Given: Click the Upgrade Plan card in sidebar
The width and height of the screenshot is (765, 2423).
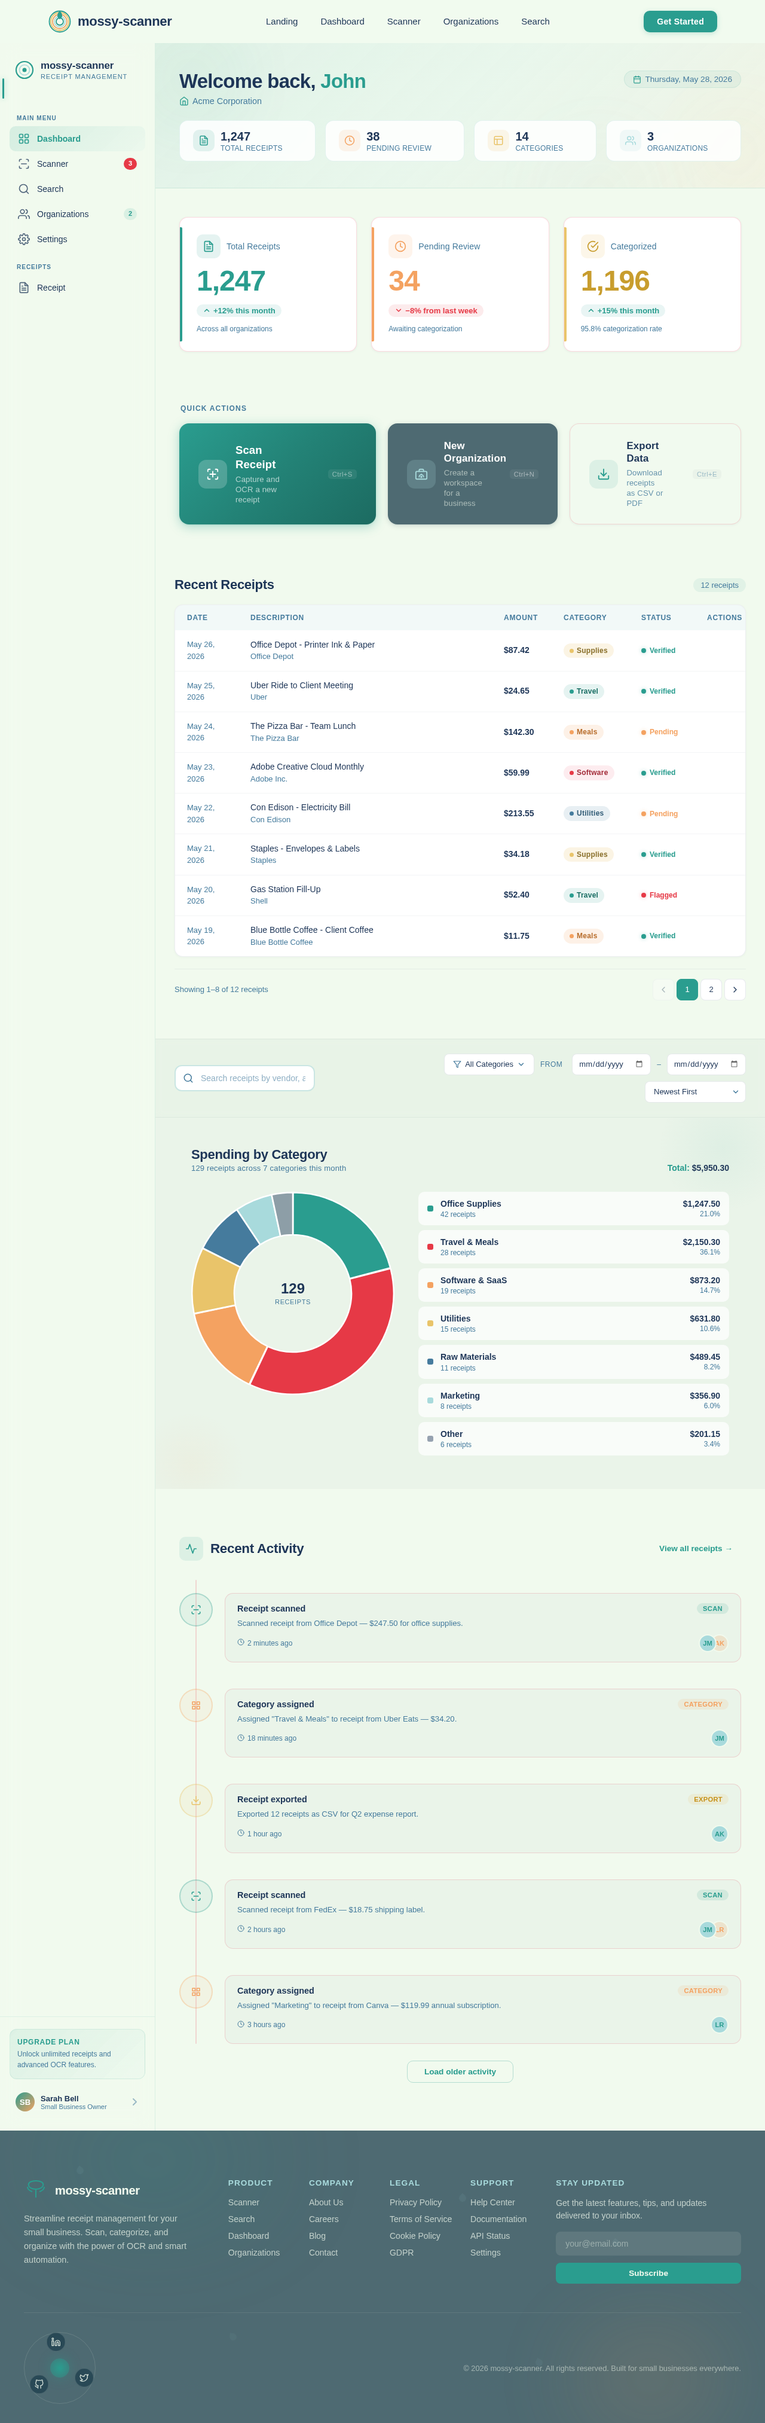Looking at the screenshot, I should pos(77,2054).
